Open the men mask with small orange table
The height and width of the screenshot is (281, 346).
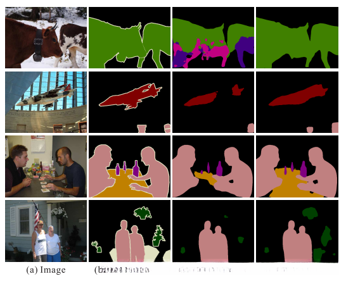pos(213,166)
